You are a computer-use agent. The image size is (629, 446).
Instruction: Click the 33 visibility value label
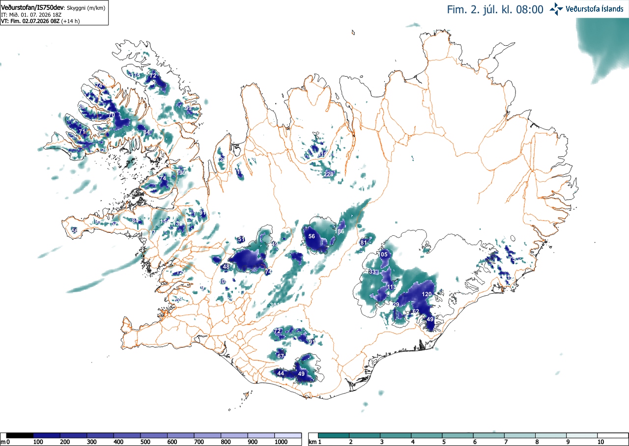tap(372, 272)
